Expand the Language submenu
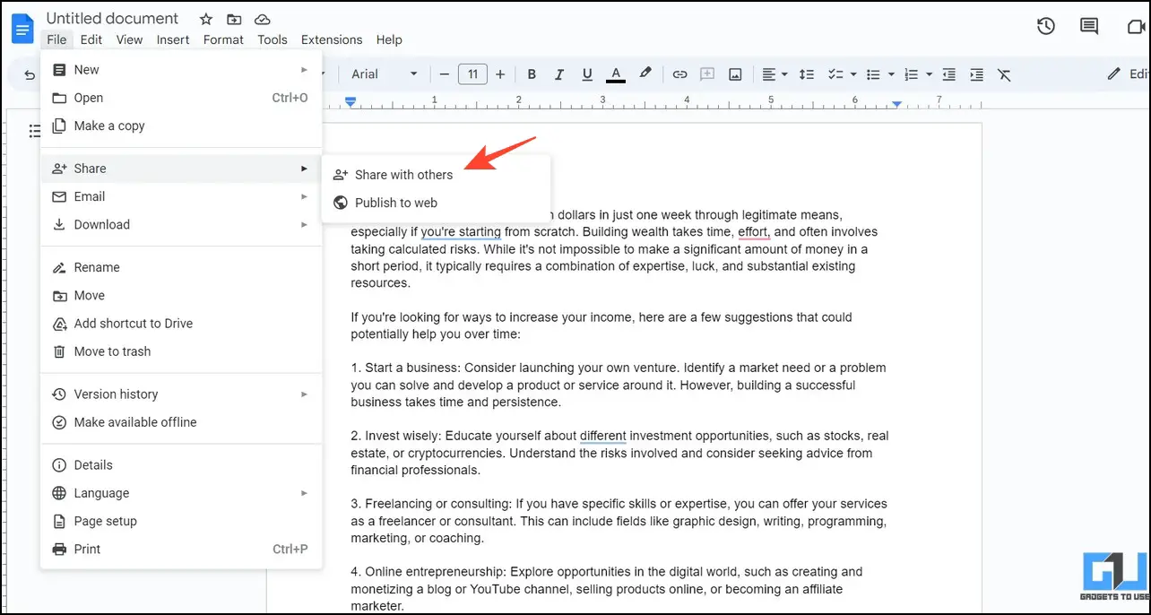 (181, 493)
